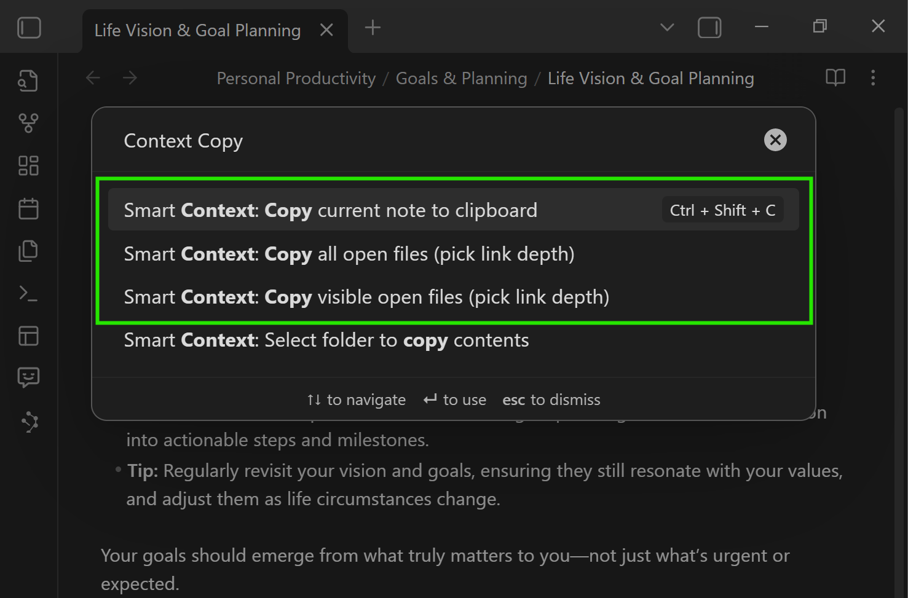908x598 pixels.
Task: Open a new tab with the plus button
Action: pos(372,27)
